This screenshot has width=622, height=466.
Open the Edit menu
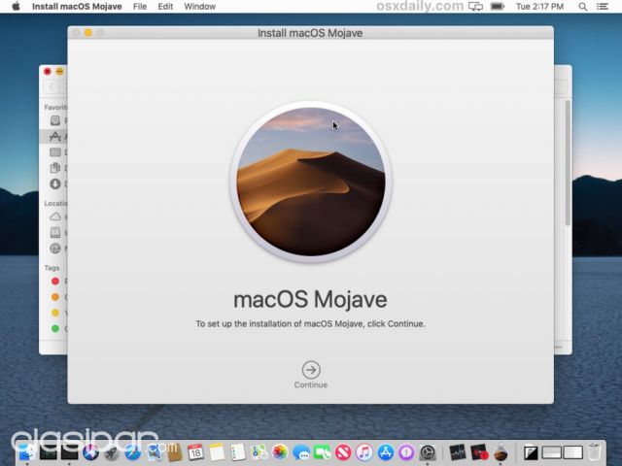click(x=165, y=7)
